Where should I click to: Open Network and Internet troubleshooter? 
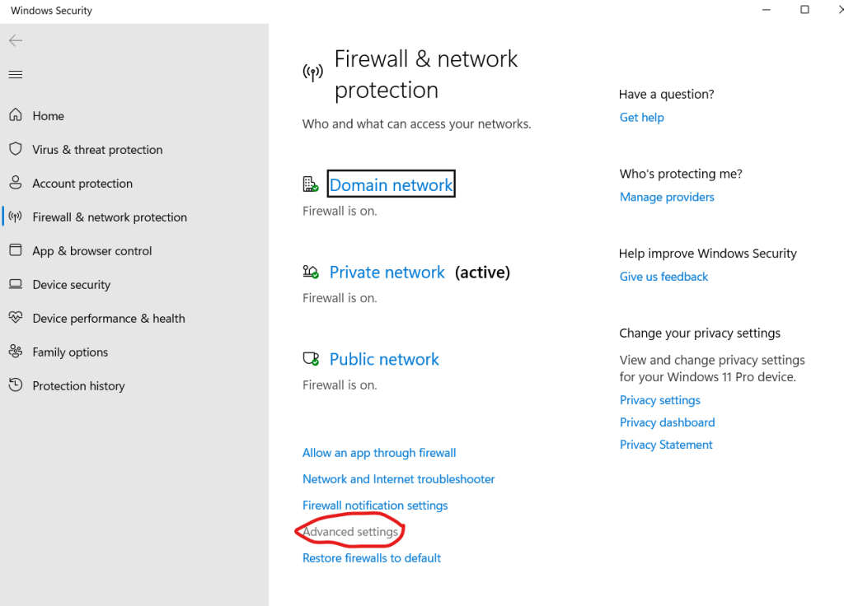tap(398, 479)
